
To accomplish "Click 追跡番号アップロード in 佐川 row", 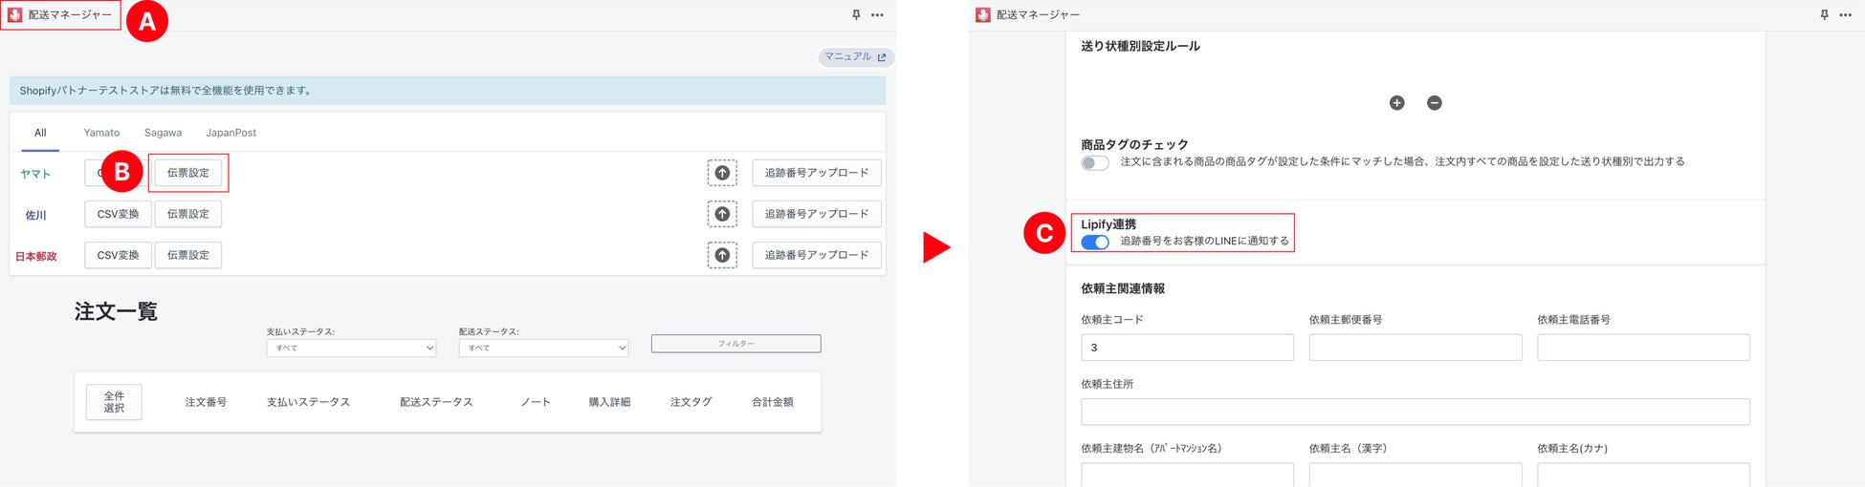I will pyautogui.click(x=817, y=214).
